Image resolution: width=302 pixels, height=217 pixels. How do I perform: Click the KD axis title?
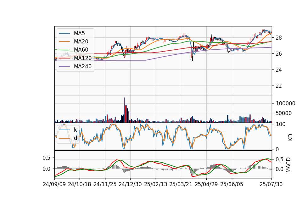[290, 137]
